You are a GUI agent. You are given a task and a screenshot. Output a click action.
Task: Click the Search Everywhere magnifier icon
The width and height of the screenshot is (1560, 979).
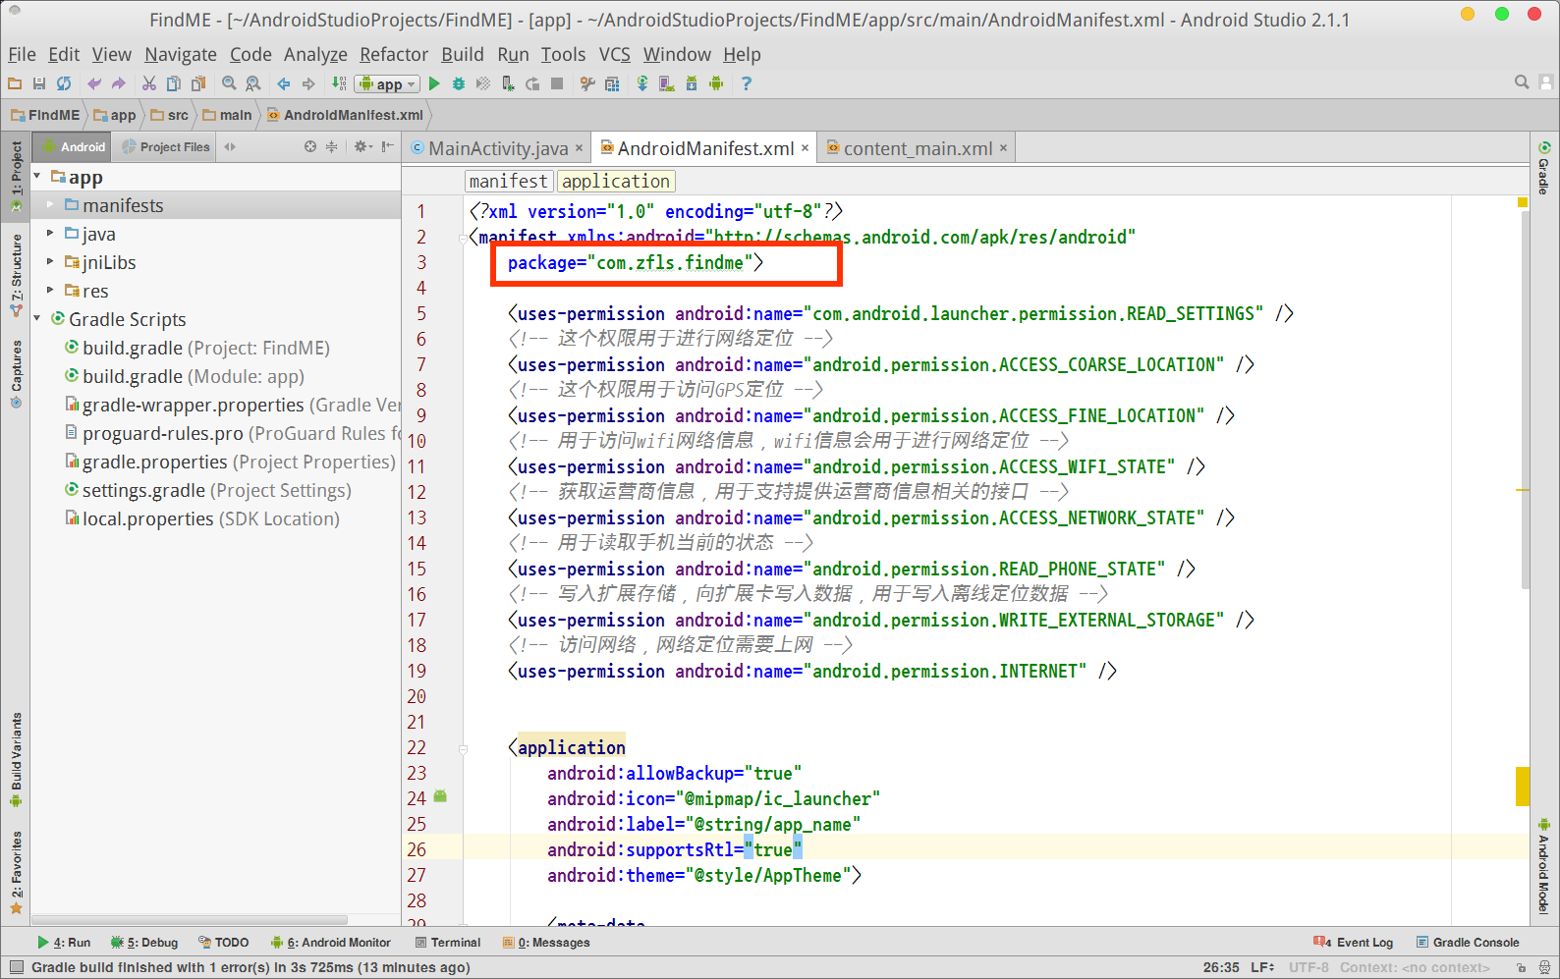pos(1522,82)
